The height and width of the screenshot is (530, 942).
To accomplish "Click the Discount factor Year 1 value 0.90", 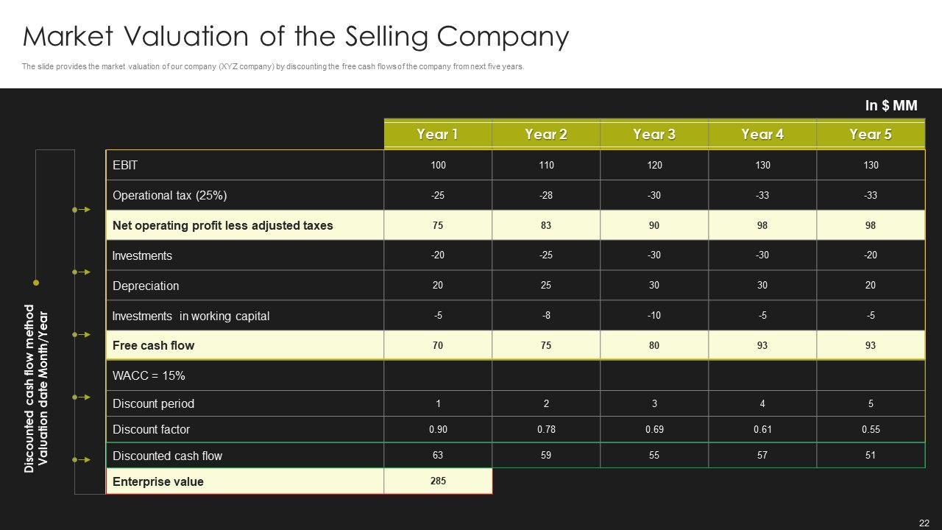I will [x=438, y=429].
